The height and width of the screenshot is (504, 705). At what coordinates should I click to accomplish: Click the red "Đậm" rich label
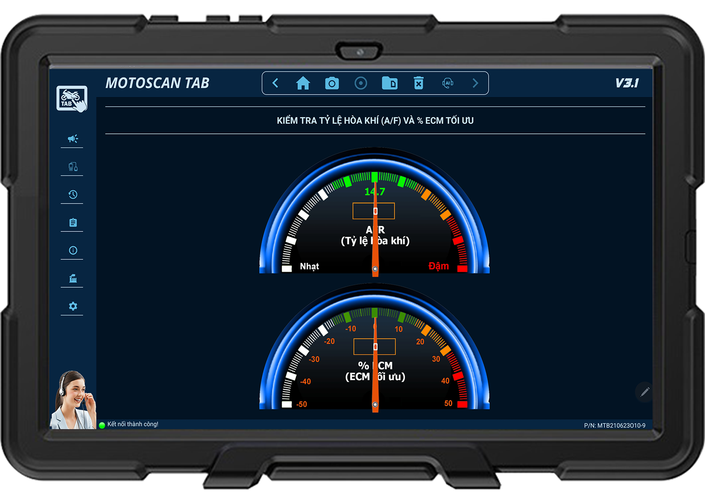(438, 266)
